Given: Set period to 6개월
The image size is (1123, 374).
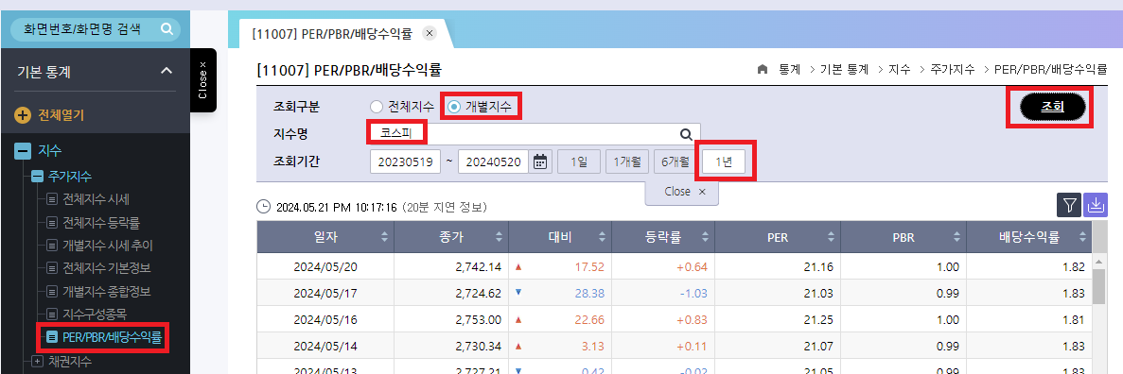Looking at the screenshot, I should (675, 161).
